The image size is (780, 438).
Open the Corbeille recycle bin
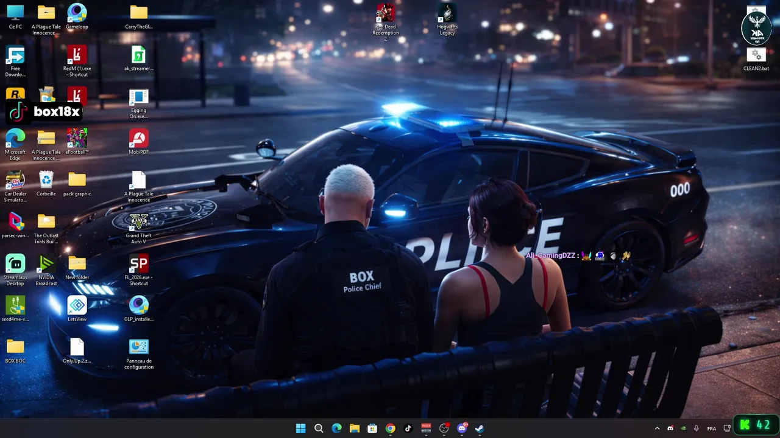pos(46,184)
